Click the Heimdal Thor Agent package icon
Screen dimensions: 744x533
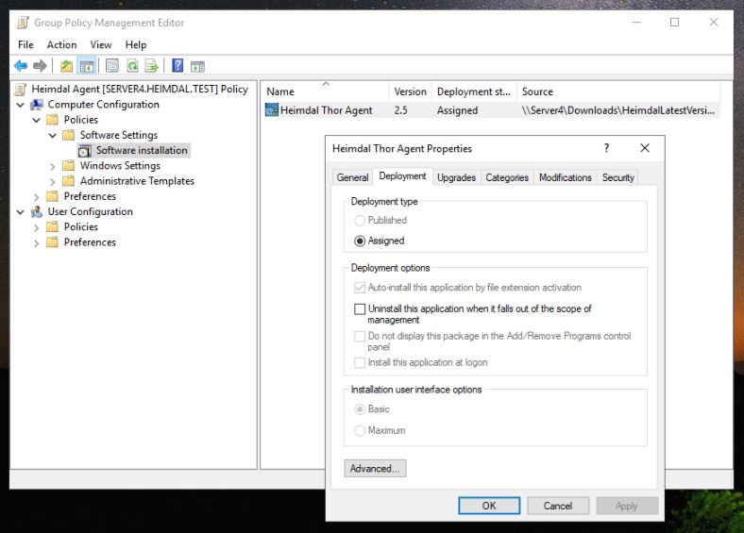coord(272,110)
